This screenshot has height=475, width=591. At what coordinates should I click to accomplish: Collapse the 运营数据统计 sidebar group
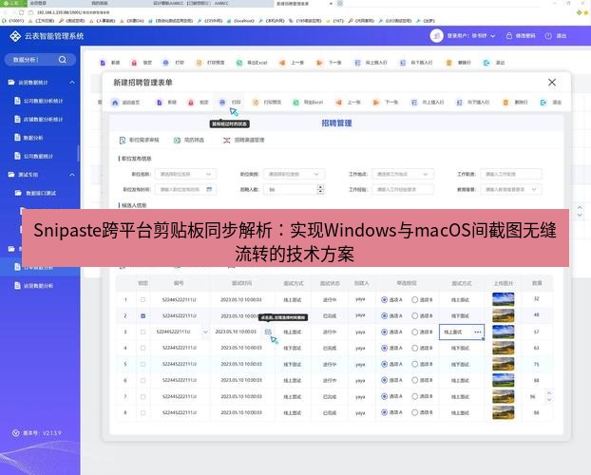coord(72,83)
